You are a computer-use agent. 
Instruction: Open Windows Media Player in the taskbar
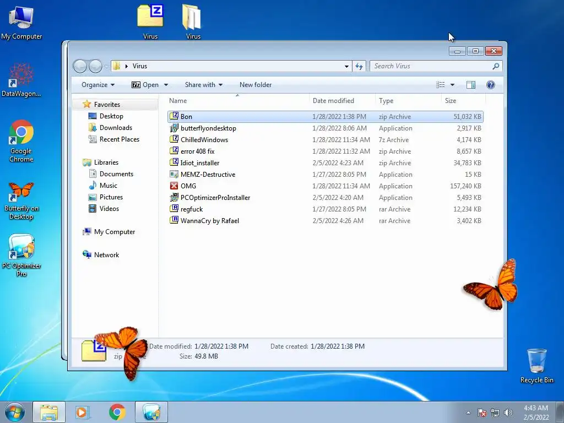pyautogui.click(x=83, y=412)
